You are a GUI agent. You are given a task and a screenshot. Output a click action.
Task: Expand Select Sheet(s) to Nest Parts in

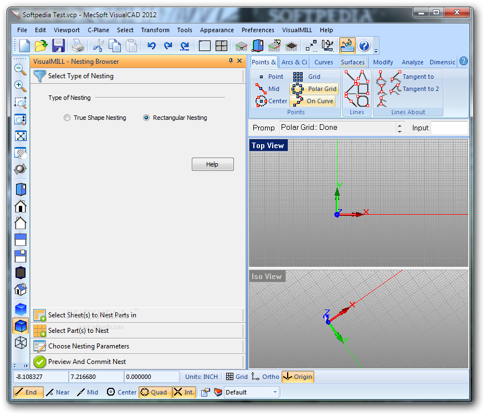point(137,315)
